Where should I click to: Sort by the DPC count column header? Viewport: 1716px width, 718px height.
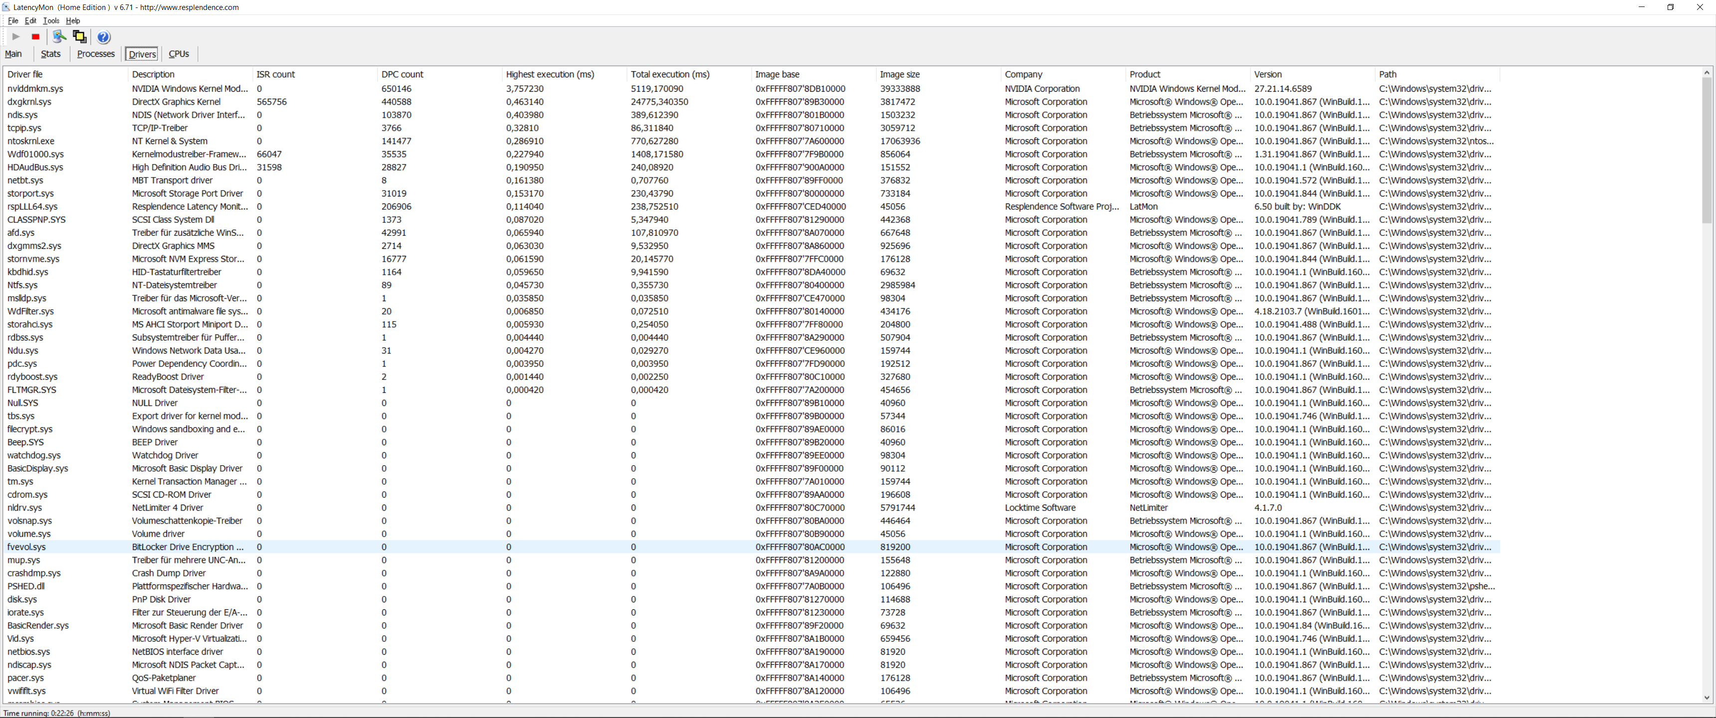[x=402, y=74]
